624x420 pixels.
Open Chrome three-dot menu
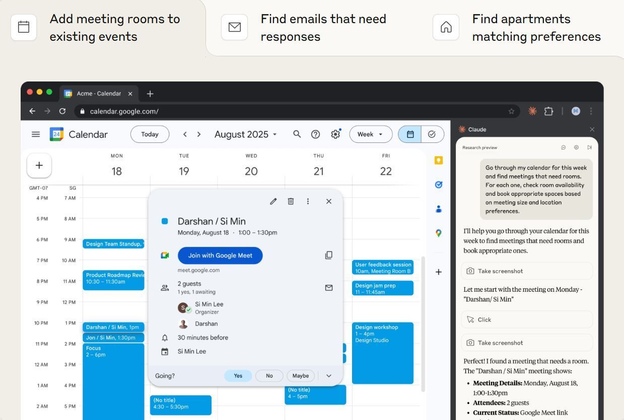pos(591,111)
